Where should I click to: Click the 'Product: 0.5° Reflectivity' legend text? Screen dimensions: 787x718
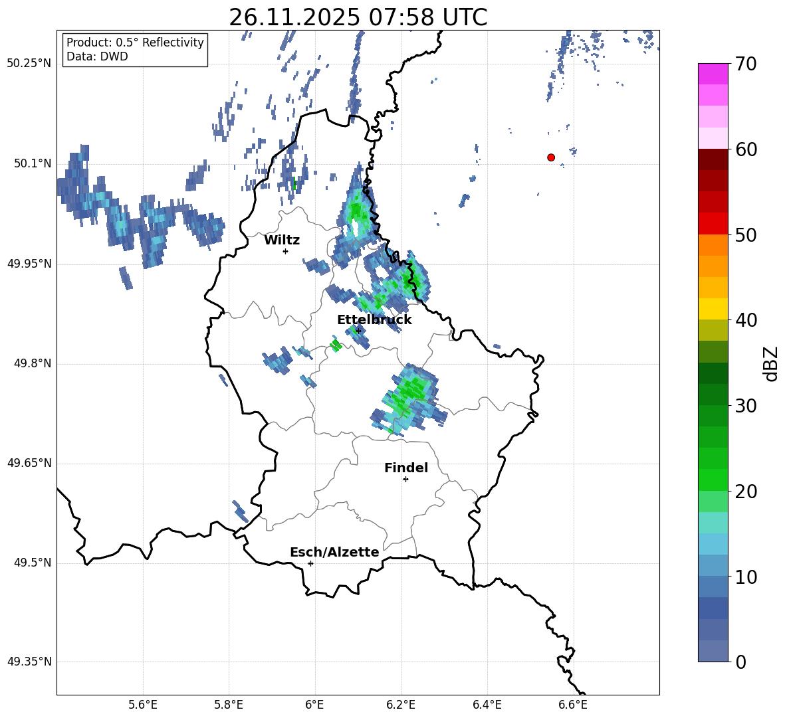135,43
